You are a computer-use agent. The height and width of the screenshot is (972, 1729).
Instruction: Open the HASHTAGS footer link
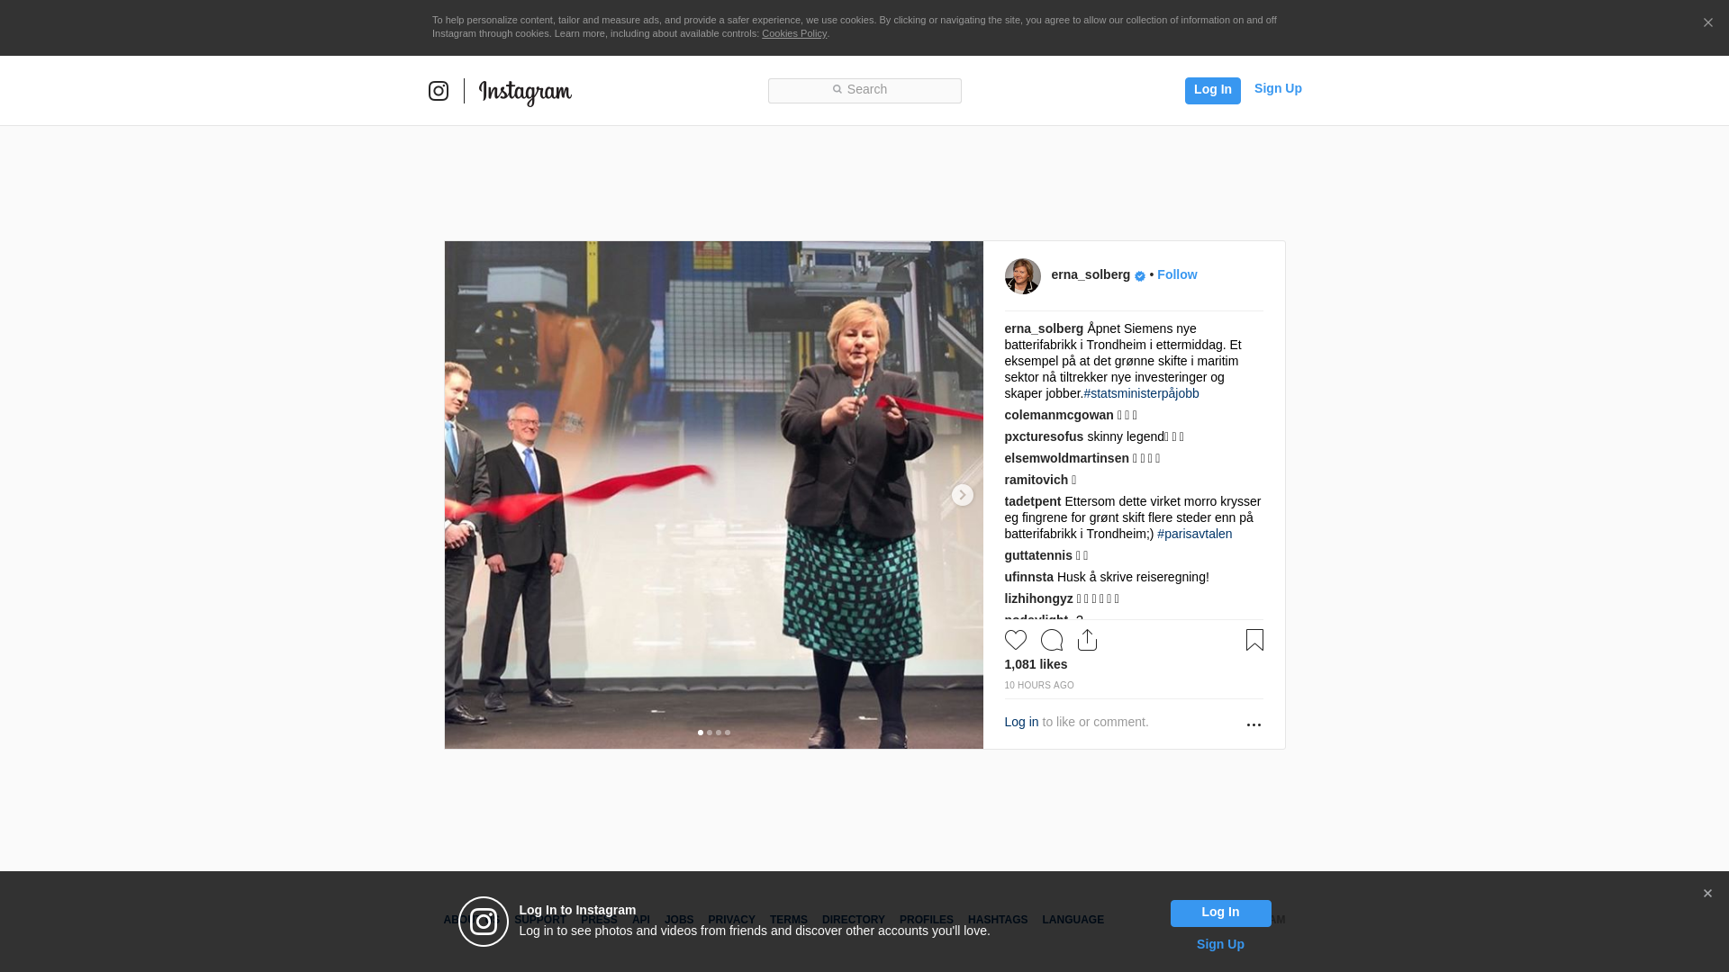(997, 920)
